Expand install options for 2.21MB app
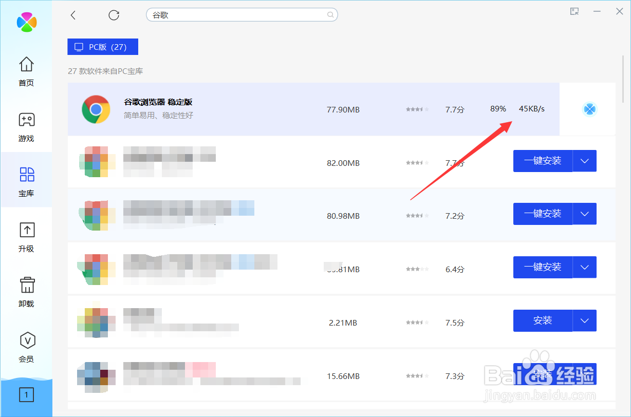This screenshot has width=631, height=417. tap(585, 320)
